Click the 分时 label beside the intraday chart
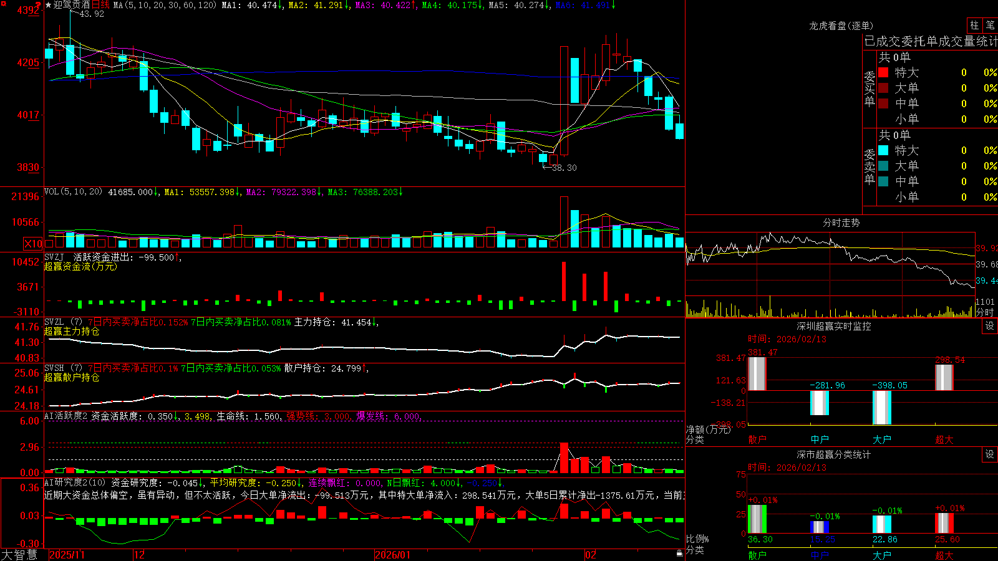 point(985,312)
